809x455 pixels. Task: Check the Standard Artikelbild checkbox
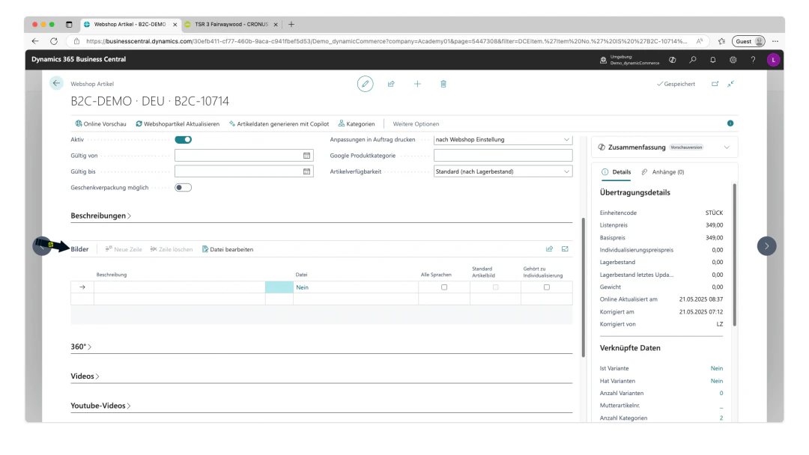(x=496, y=287)
